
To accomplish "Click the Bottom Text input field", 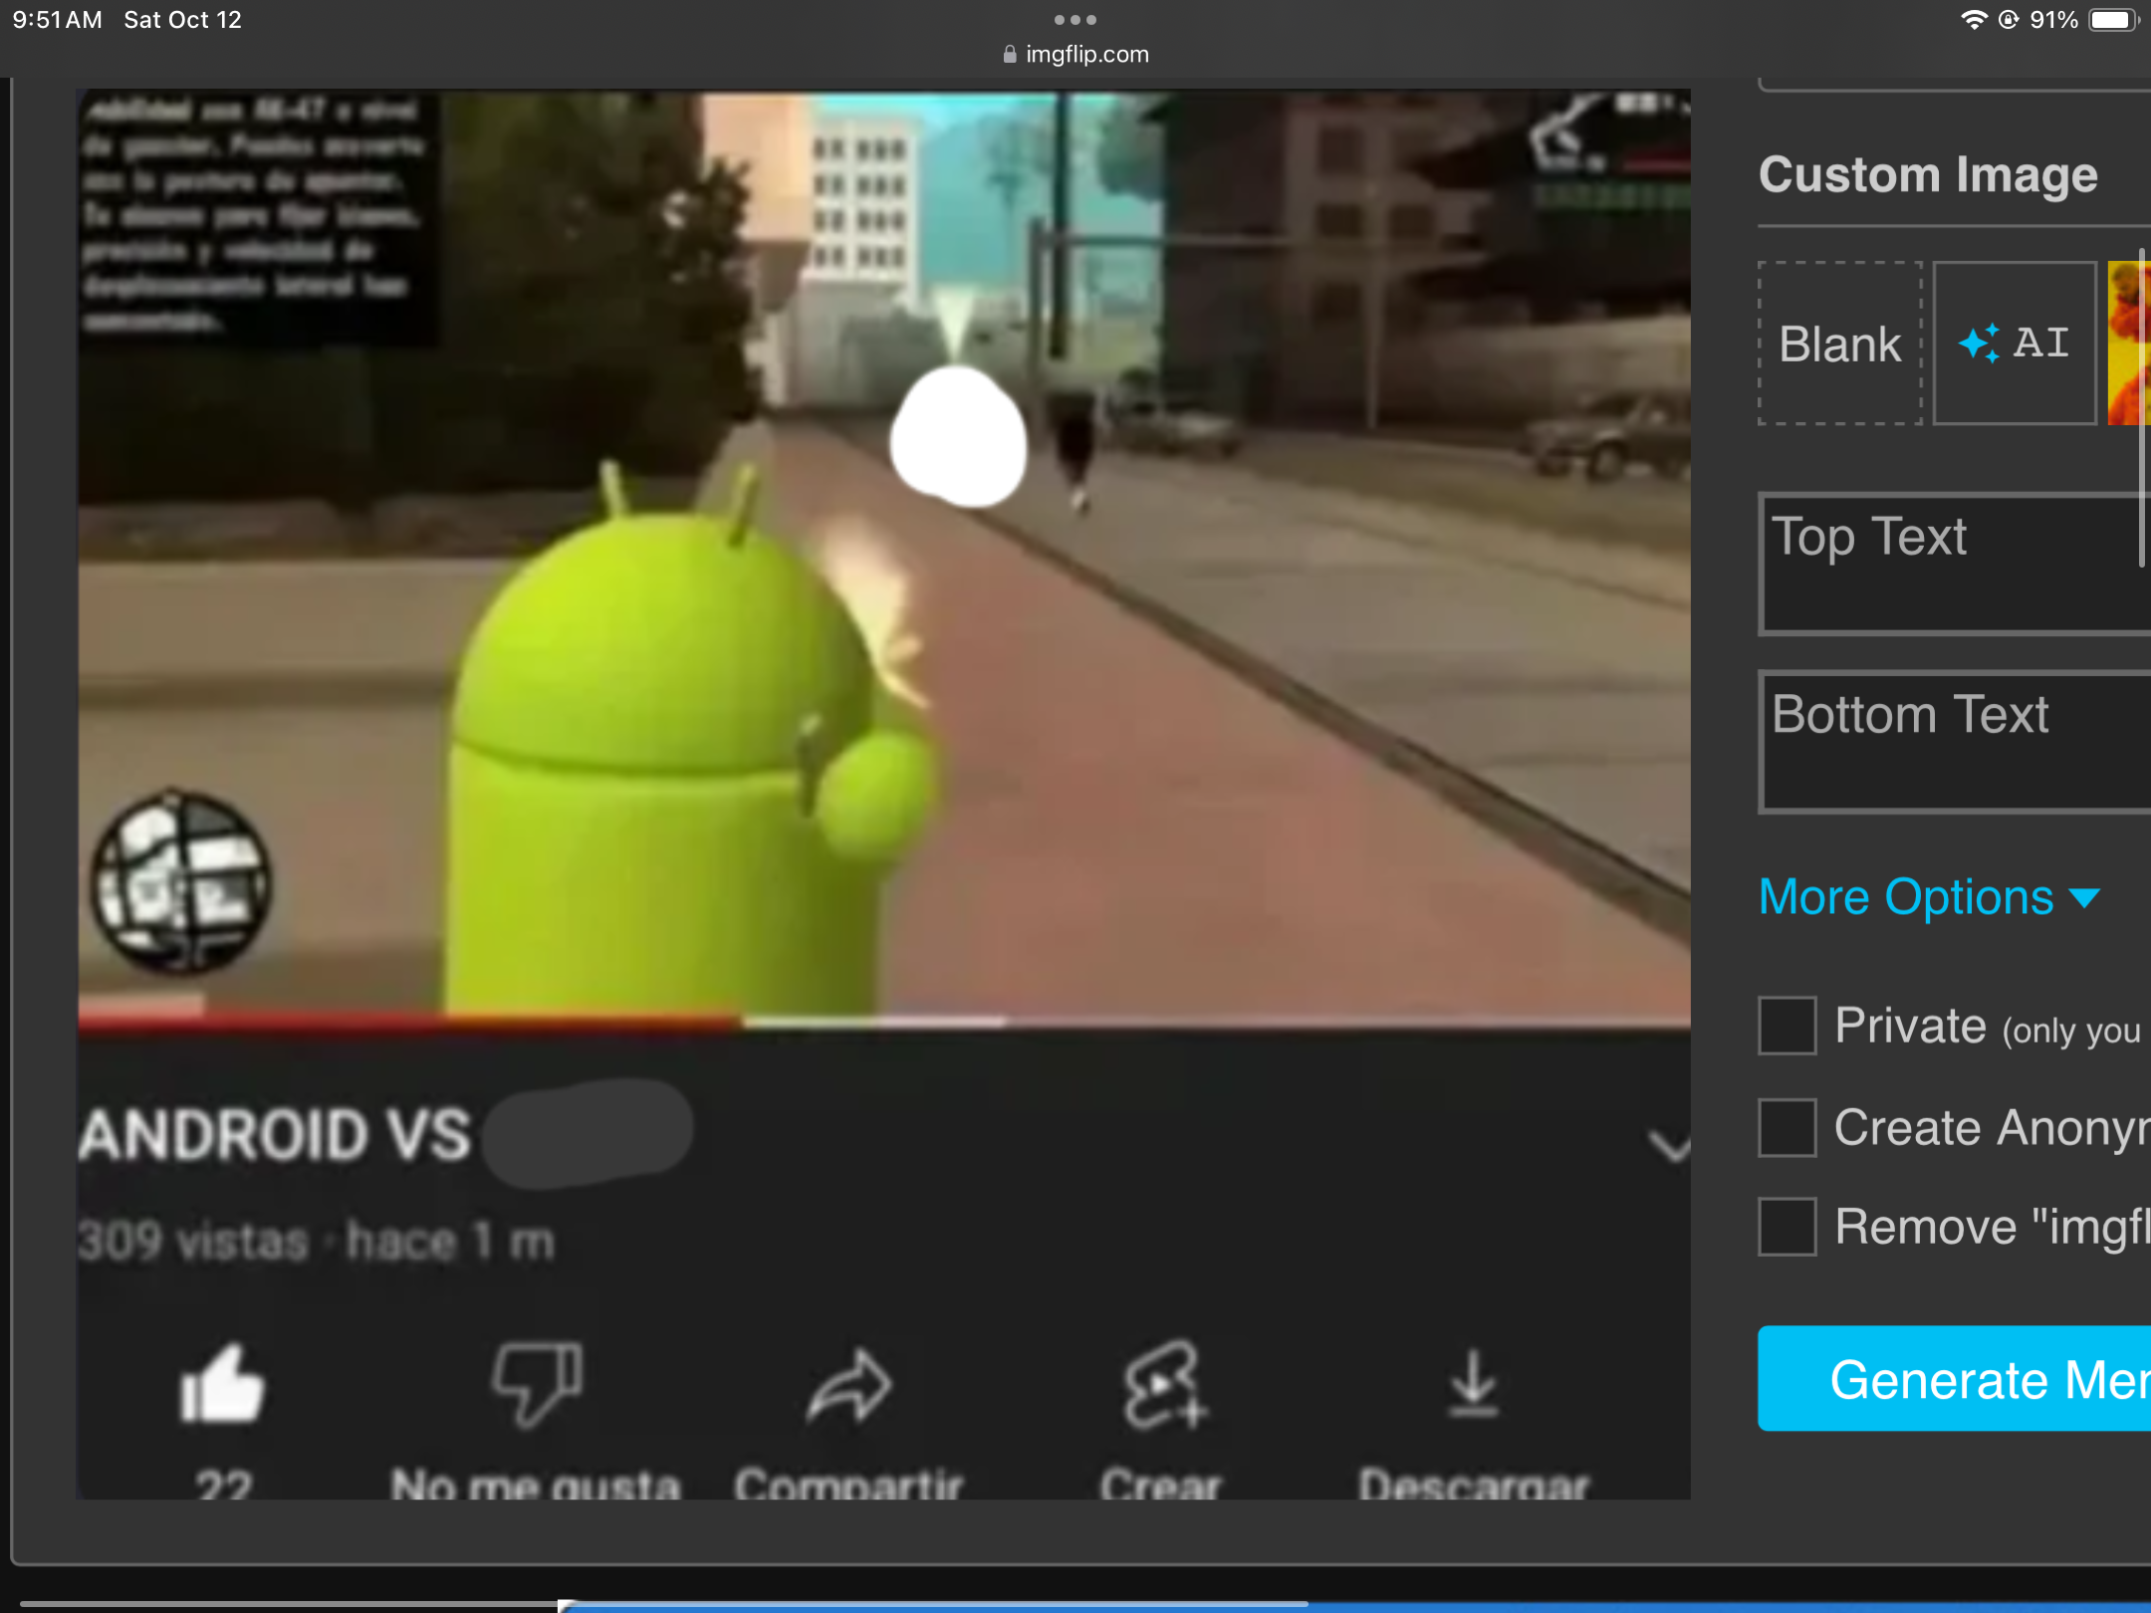I will (x=1953, y=739).
